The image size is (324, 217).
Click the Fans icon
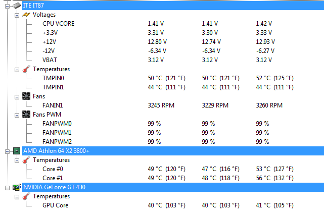coord(26,96)
